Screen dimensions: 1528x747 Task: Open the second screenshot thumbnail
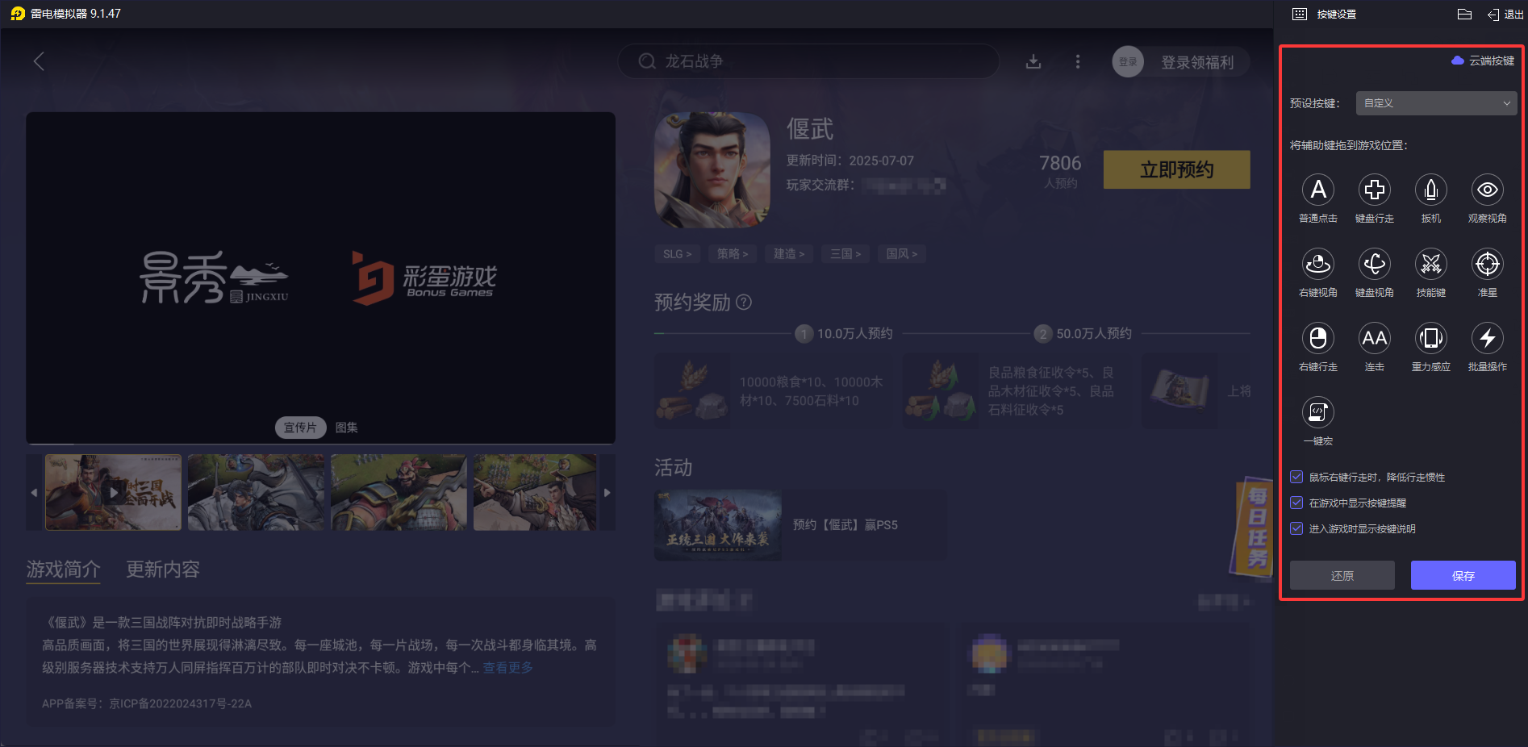256,492
